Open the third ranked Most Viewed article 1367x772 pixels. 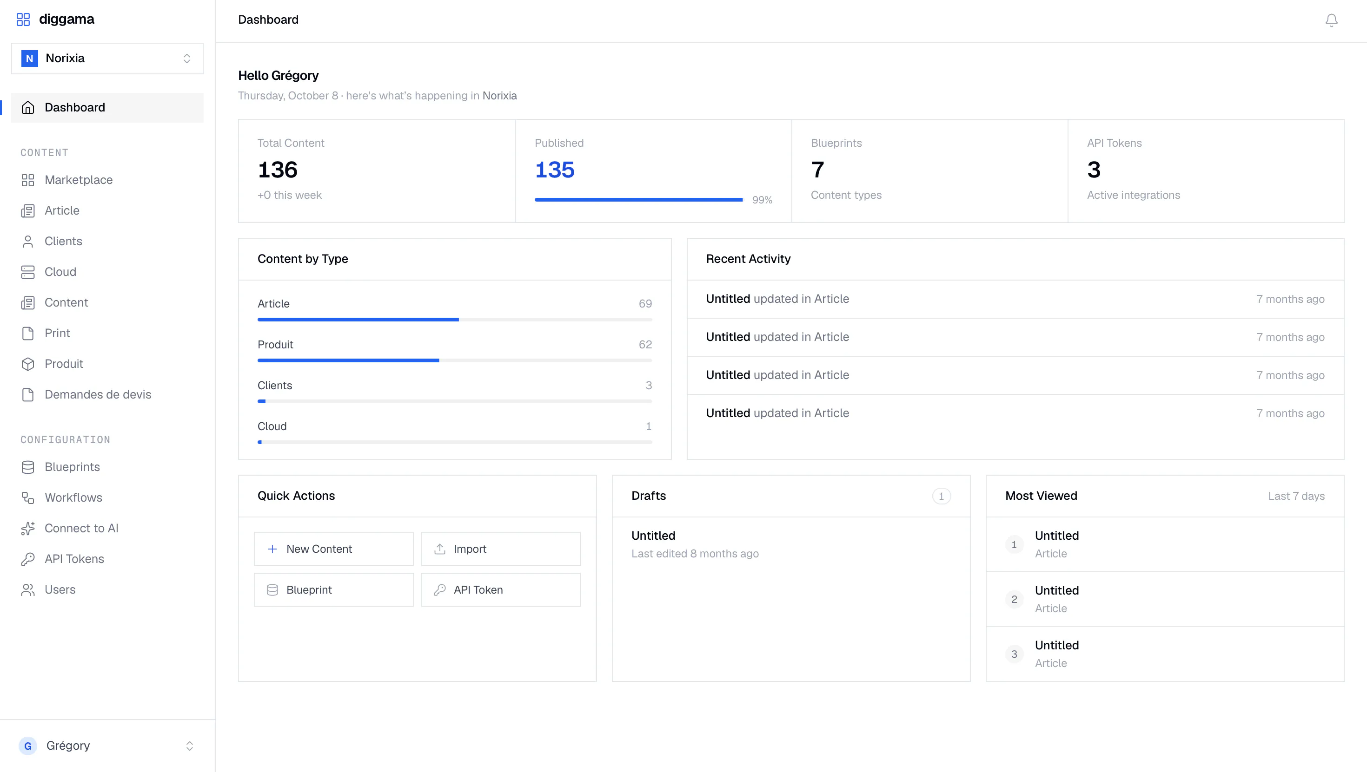tap(1165, 654)
